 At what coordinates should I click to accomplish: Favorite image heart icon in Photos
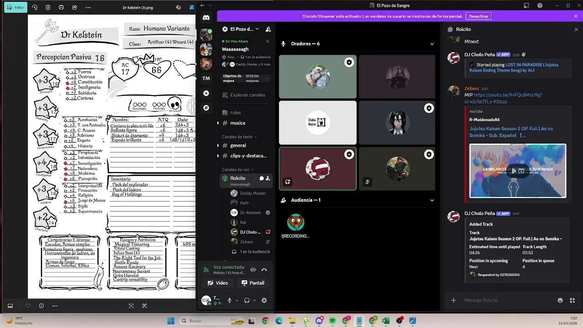pos(28,306)
